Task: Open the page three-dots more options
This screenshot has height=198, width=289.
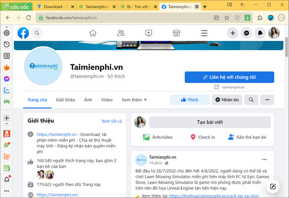Action: (x=267, y=100)
